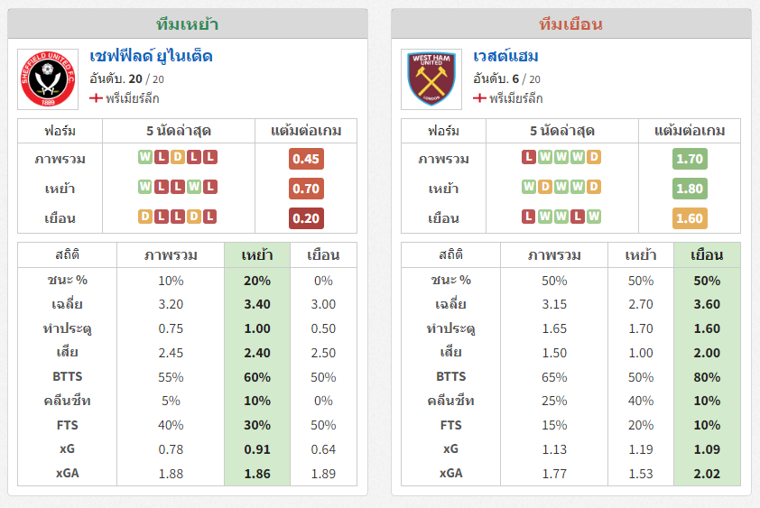760x508 pixels.
Task: Open พรีเมียร์ลีก league link under Sheffield United
Action: (x=133, y=98)
